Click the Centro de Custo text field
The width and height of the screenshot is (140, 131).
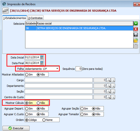(59, 97)
